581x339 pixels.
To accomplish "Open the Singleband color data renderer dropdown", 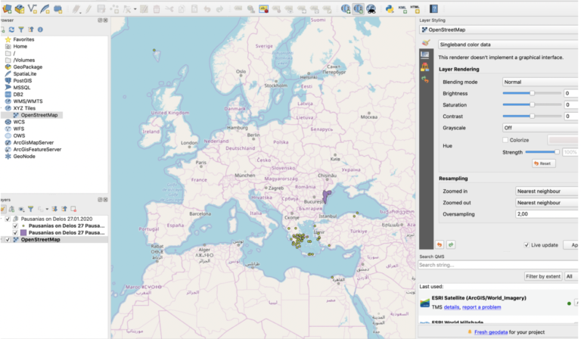I will pos(508,45).
